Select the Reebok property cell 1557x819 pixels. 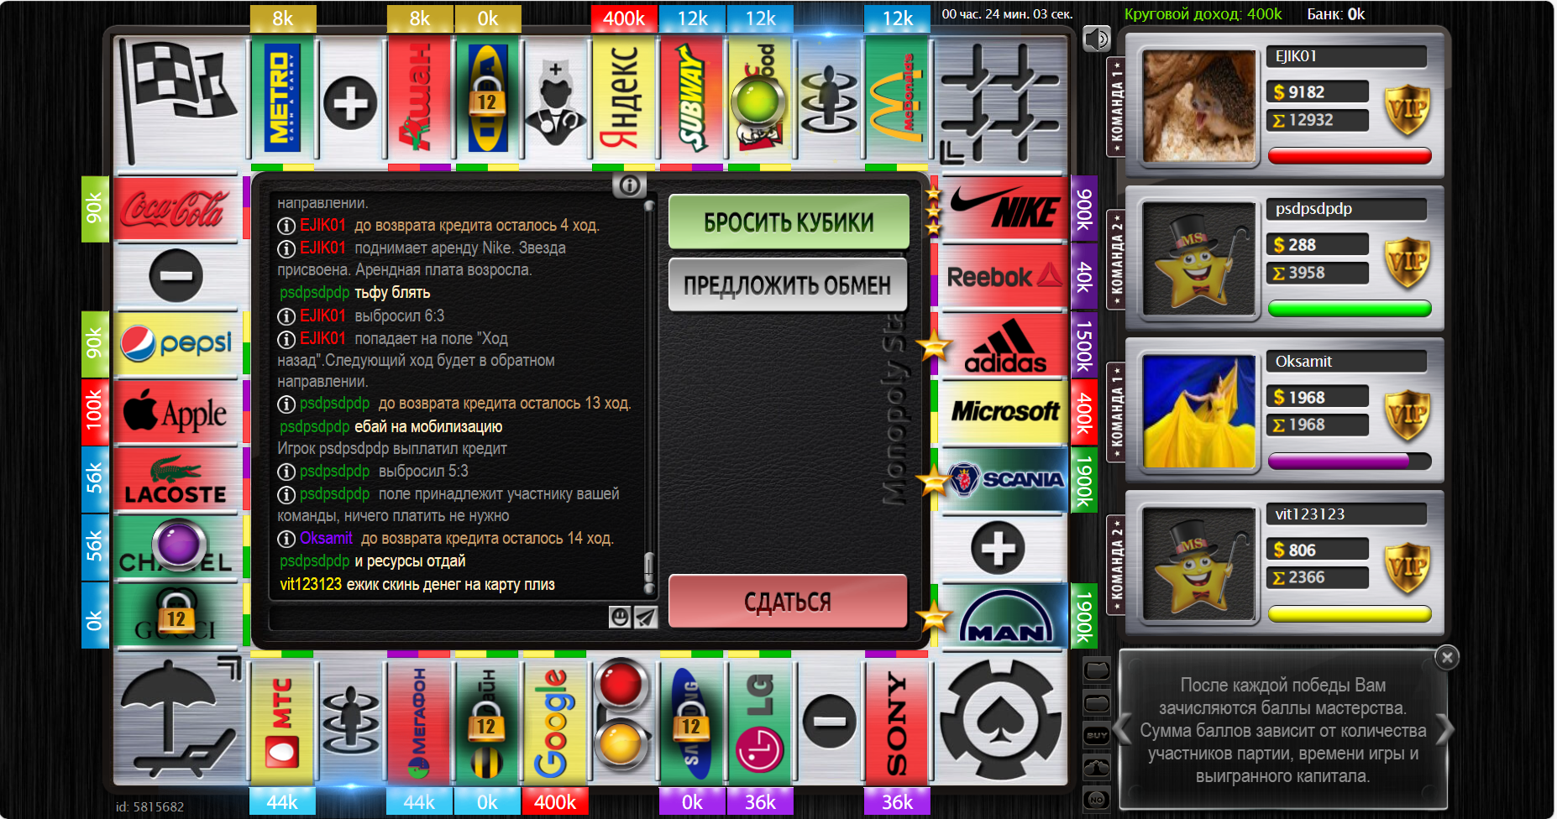click(1003, 276)
